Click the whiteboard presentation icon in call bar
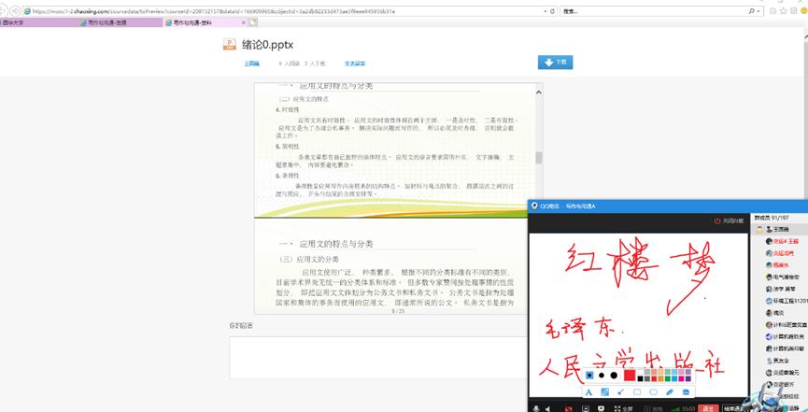The image size is (808, 412). (601, 408)
